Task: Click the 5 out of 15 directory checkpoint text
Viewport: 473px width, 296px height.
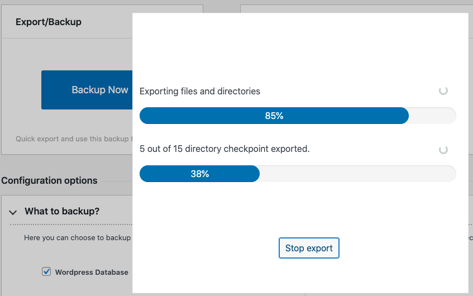Action: tap(224, 149)
